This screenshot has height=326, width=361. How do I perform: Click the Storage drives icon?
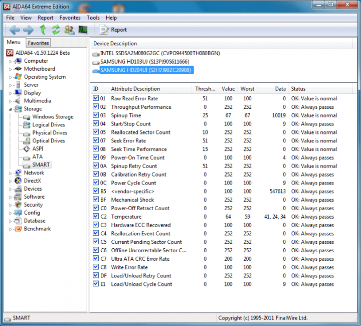18,109
